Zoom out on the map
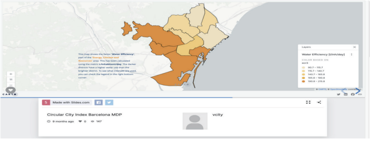The width and height of the screenshot is (370, 142). 11,85
